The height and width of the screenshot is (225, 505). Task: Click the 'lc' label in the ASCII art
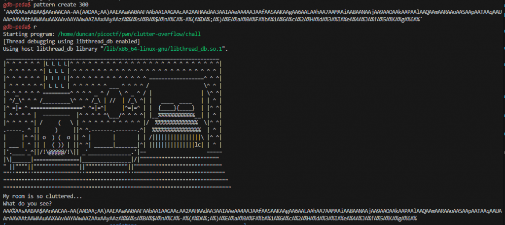(x=197, y=144)
